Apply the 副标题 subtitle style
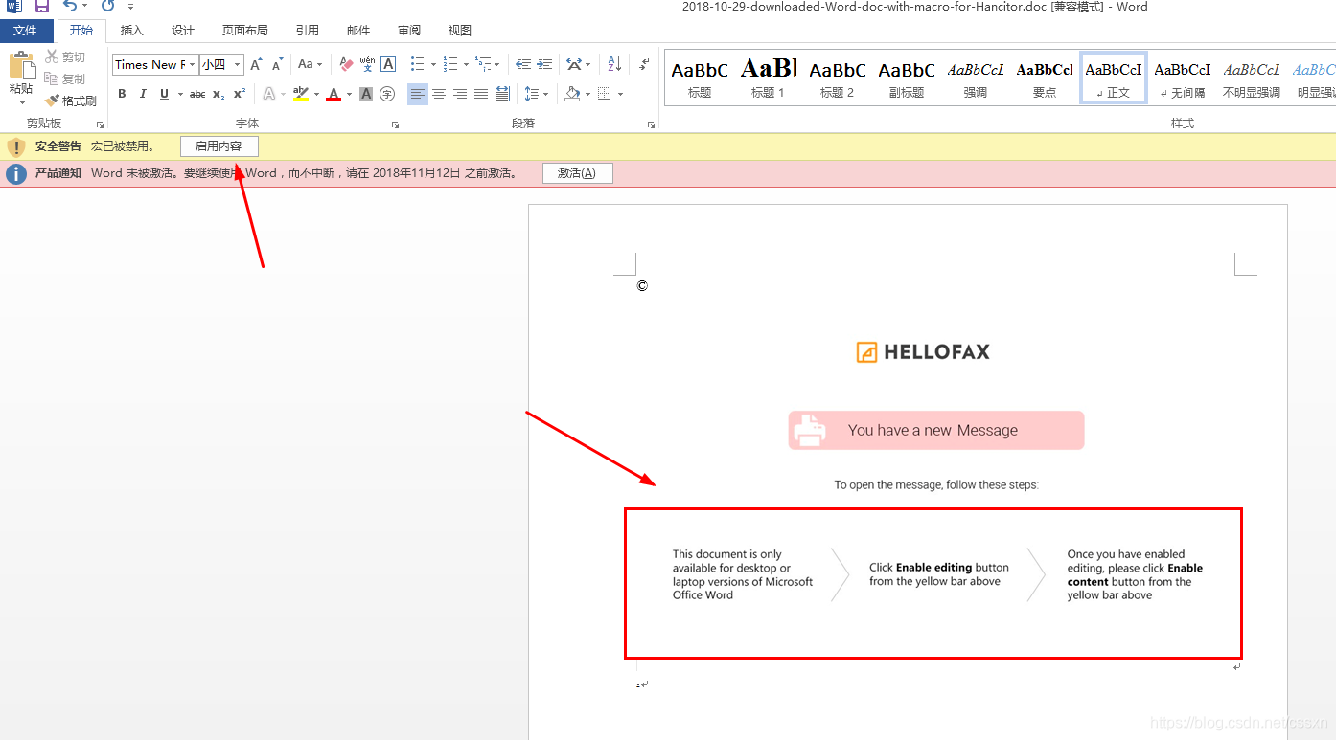Image resolution: width=1336 pixels, height=740 pixels. [x=907, y=78]
